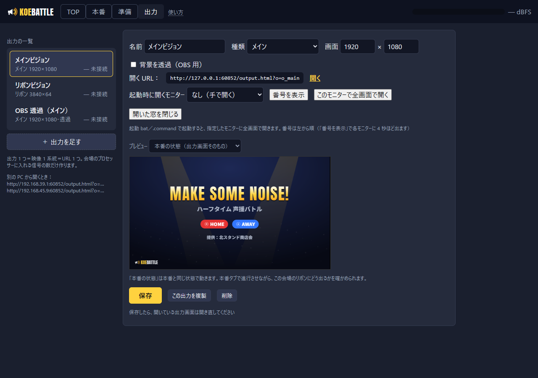
Task: Click the red HOME badge in preview
Action: [x=214, y=224]
